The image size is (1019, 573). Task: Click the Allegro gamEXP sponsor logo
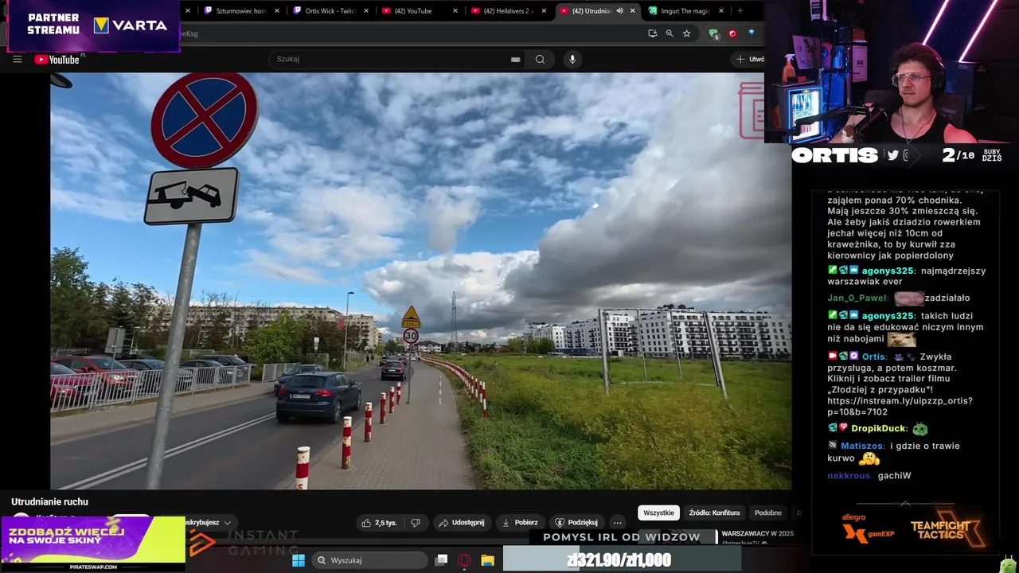(869, 529)
